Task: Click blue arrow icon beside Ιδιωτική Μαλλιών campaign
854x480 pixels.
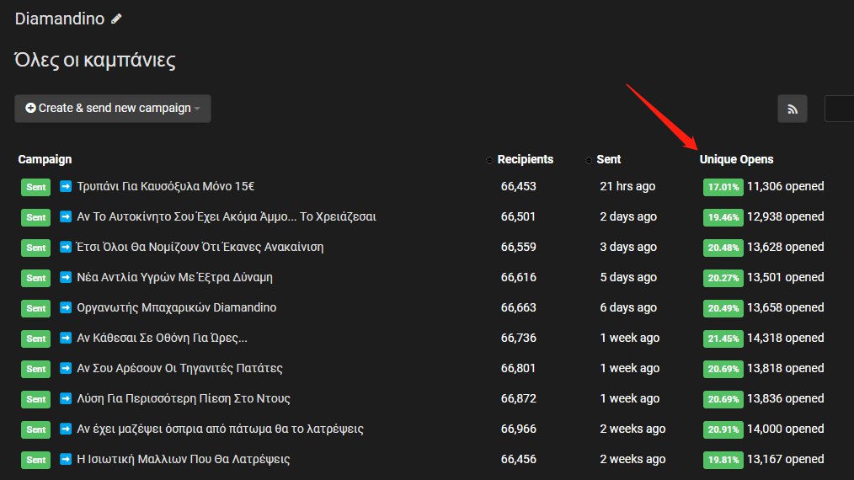Action: pyautogui.click(x=66, y=459)
